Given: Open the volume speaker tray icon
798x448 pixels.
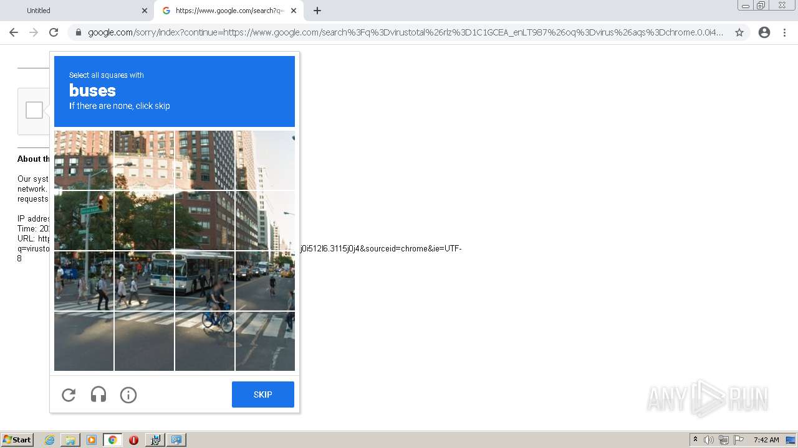Looking at the screenshot, I should click(709, 440).
